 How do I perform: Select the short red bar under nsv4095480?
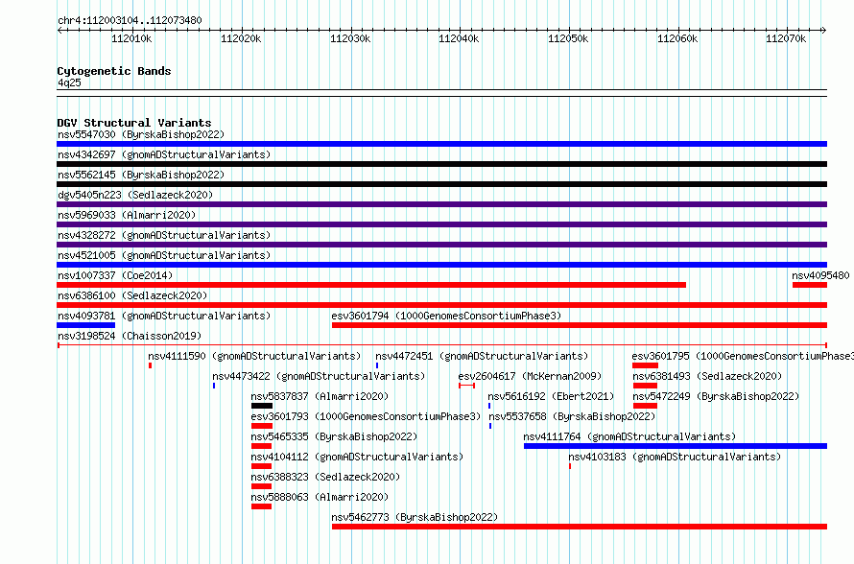click(810, 285)
